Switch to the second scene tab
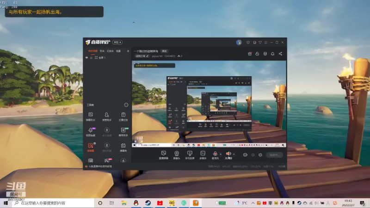 pos(102,51)
